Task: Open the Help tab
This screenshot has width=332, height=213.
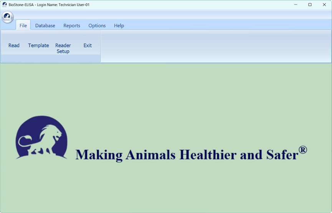Action: 119,25
